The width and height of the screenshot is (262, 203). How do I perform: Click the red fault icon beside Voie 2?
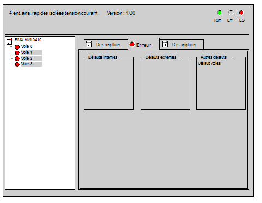17,58
